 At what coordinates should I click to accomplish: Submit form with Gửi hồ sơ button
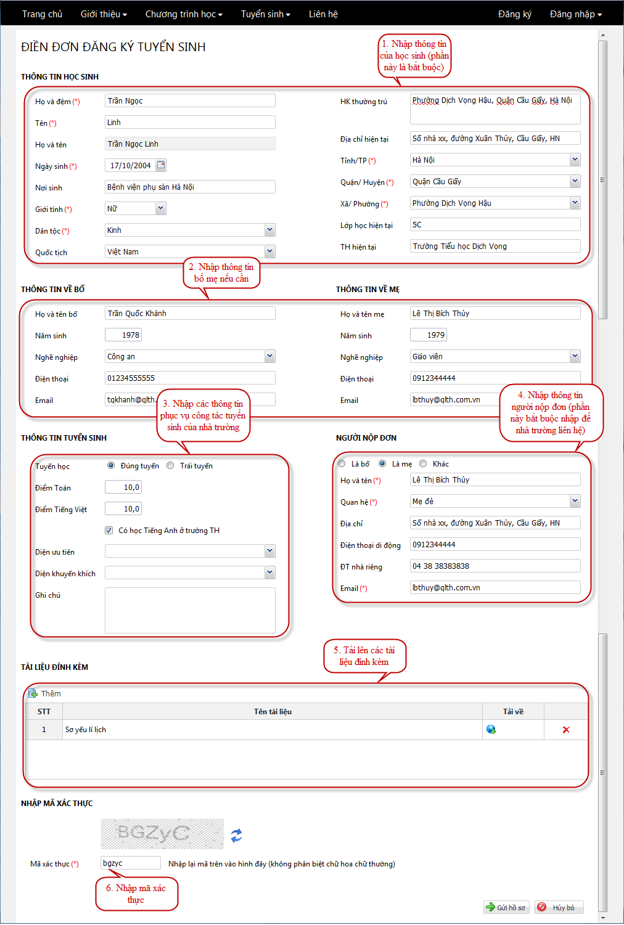click(506, 907)
